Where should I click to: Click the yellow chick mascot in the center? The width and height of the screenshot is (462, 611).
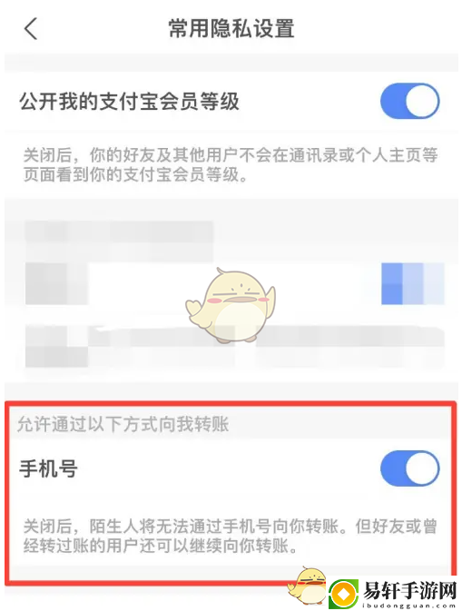[231, 305]
